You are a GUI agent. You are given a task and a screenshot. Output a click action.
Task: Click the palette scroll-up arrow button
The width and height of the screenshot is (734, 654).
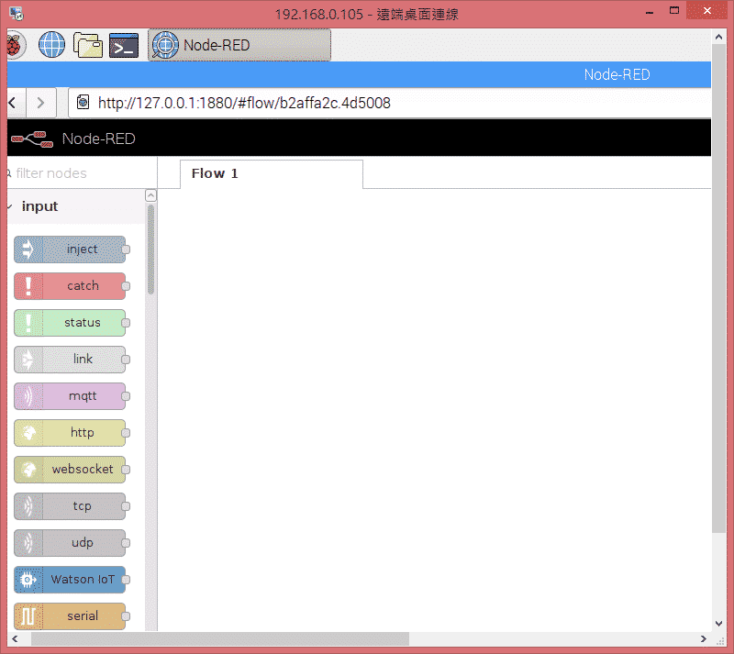pyautogui.click(x=150, y=195)
